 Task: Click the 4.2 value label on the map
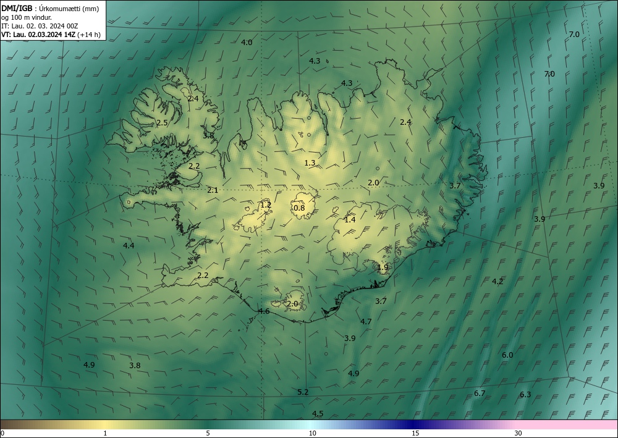pyautogui.click(x=497, y=282)
